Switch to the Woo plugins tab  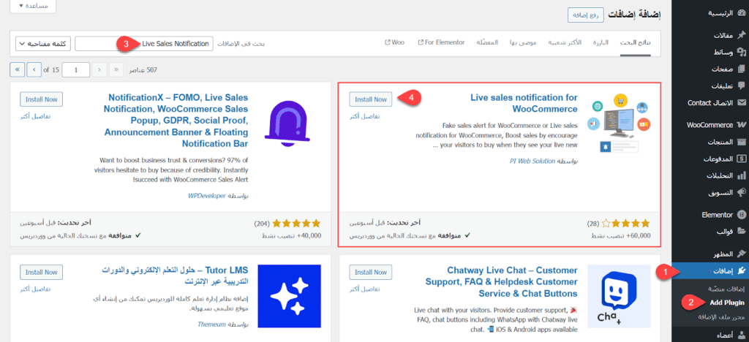(394, 42)
